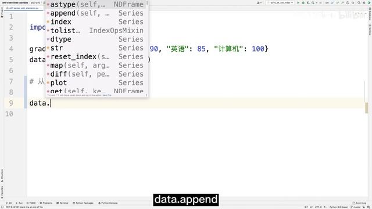Start debugging with the bug icon
Image resolution: width=372 pixels, height=209 pixels.
[303, 2]
